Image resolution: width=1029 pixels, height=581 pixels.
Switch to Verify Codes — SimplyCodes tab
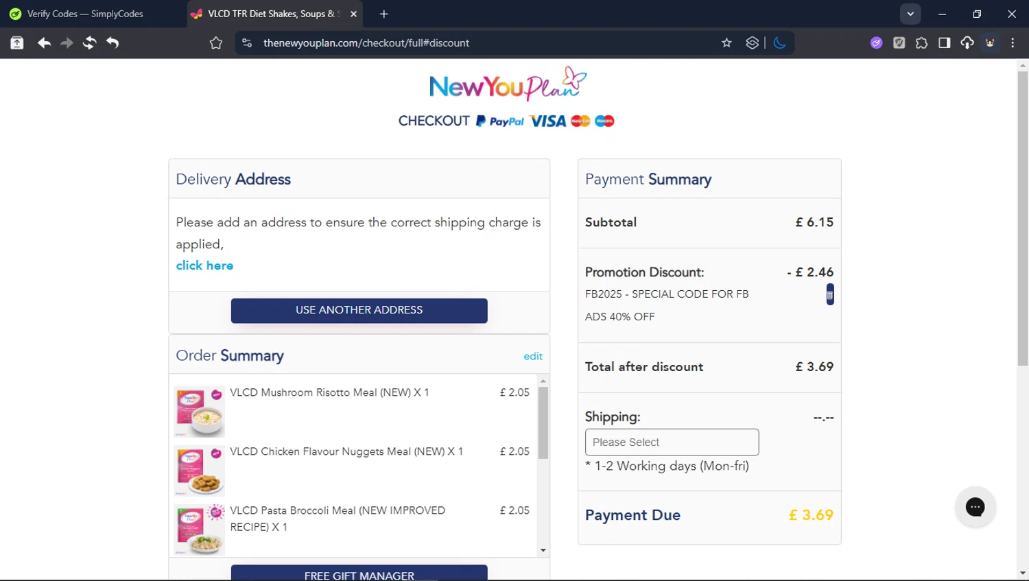click(x=85, y=14)
